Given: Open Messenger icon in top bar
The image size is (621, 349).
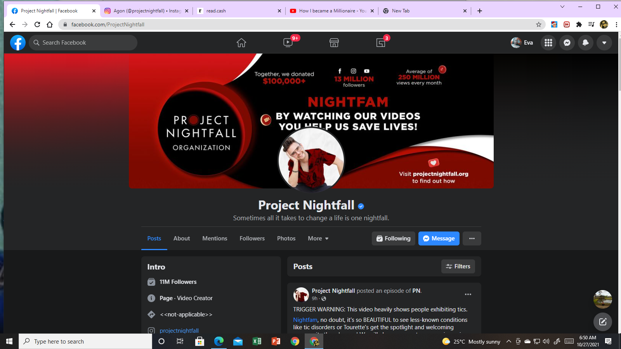Looking at the screenshot, I should click(567, 43).
